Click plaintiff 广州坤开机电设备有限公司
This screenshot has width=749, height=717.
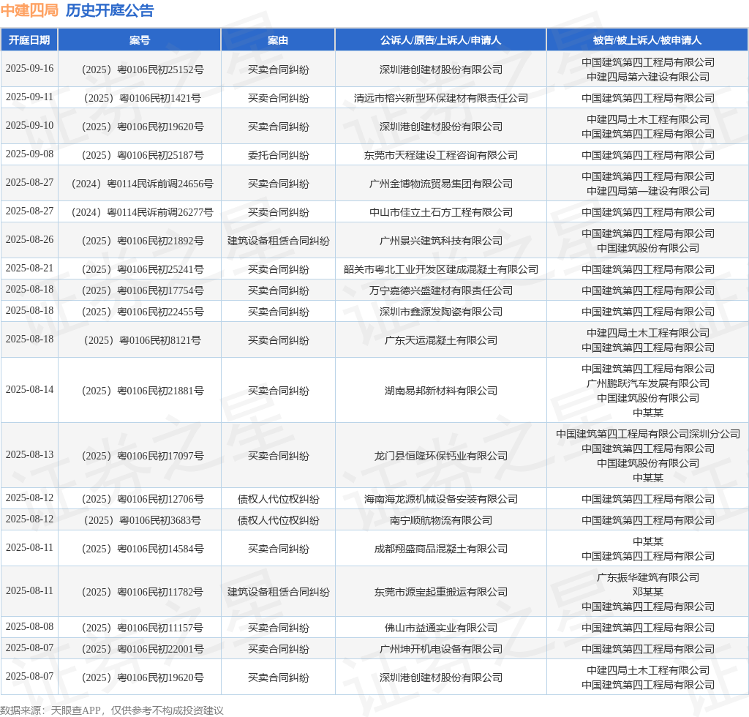(x=441, y=649)
